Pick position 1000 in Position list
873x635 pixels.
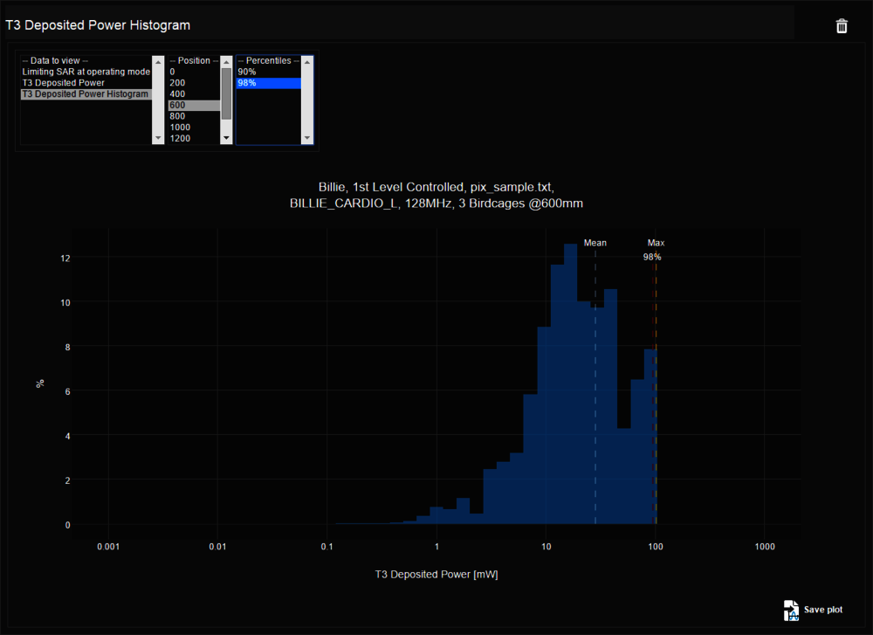[179, 128]
